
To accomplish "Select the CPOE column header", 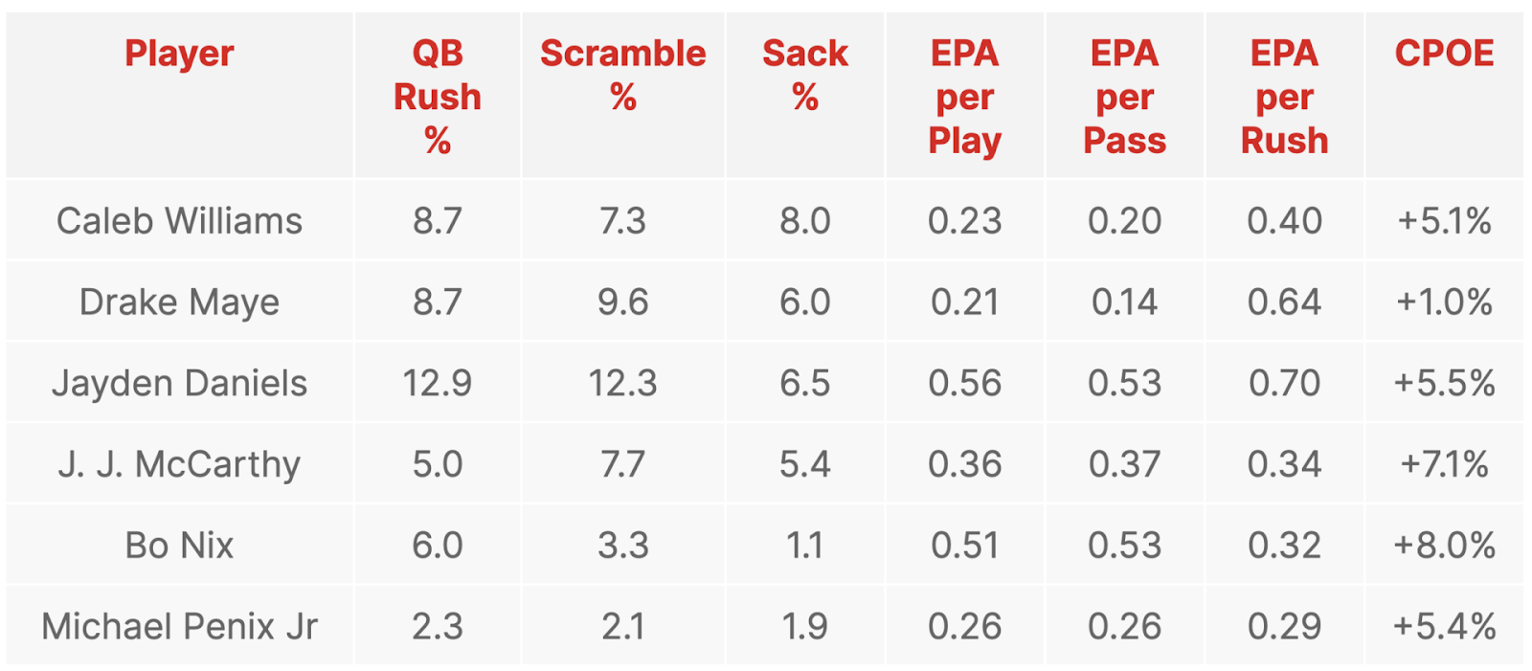I will [1444, 54].
